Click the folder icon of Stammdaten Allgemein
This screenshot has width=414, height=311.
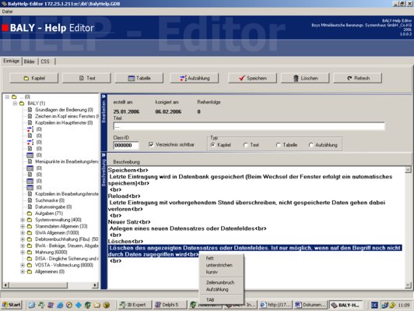(30, 226)
